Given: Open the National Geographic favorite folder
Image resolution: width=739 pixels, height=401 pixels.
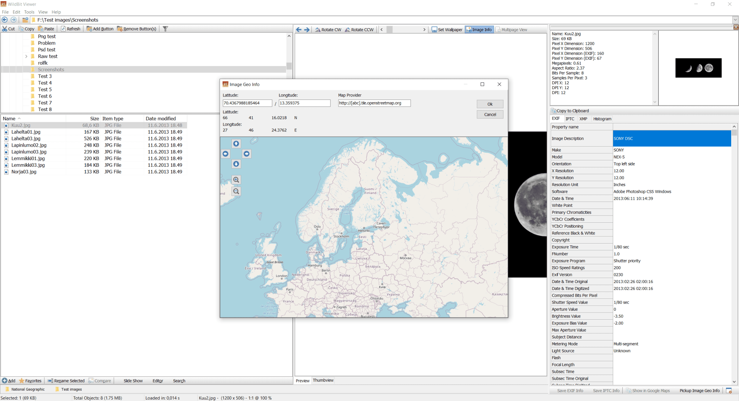Looking at the screenshot, I should [25, 389].
